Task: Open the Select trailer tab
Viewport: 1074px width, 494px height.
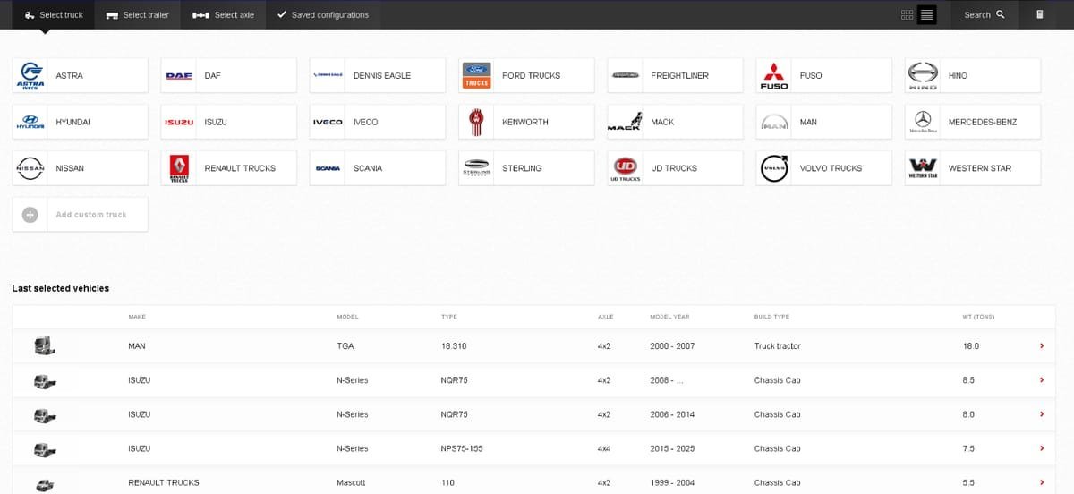Action: tap(137, 14)
